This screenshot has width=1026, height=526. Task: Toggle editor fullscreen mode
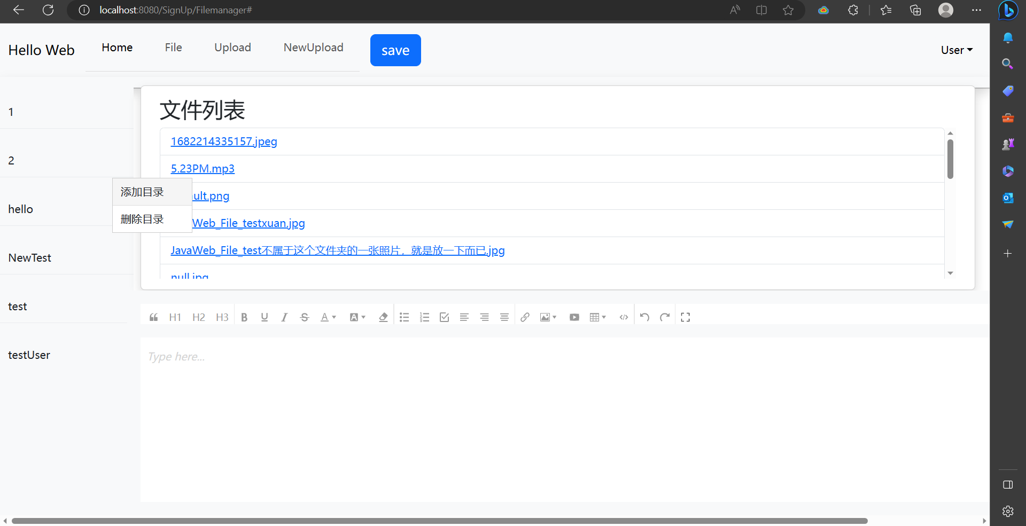pos(686,317)
